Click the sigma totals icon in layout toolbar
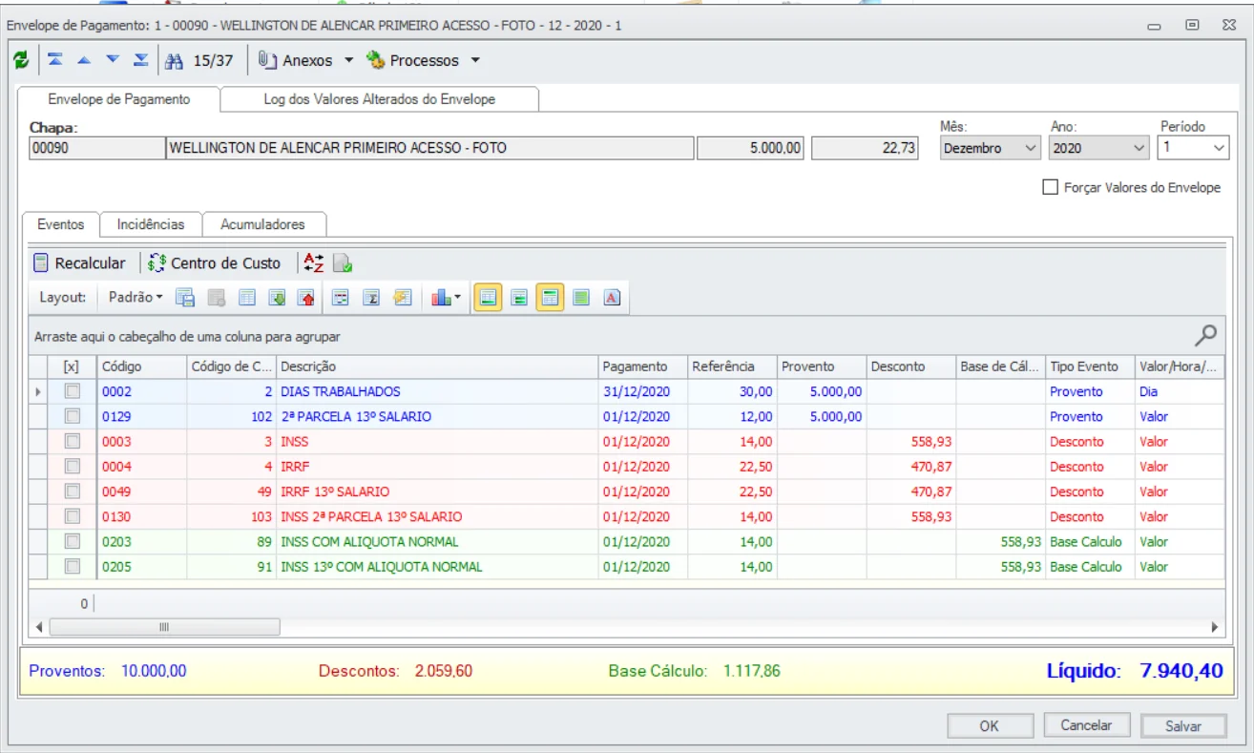The height and width of the screenshot is (753, 1254). (371, 298)
